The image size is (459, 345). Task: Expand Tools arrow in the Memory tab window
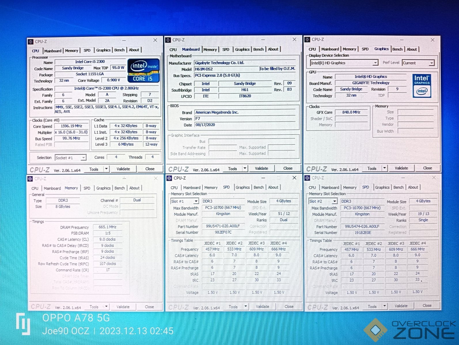point(106,306)
